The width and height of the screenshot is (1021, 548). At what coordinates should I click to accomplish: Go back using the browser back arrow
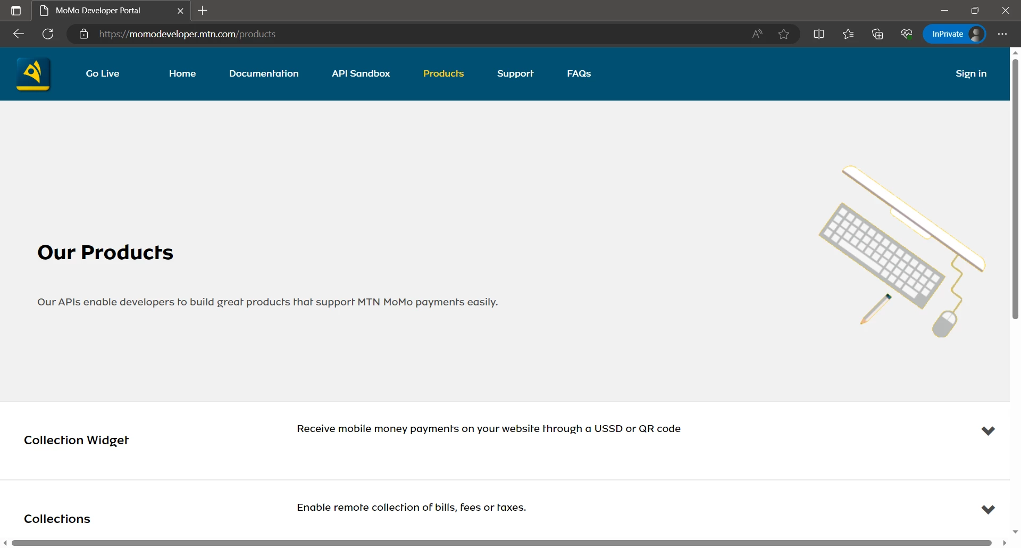19,34
